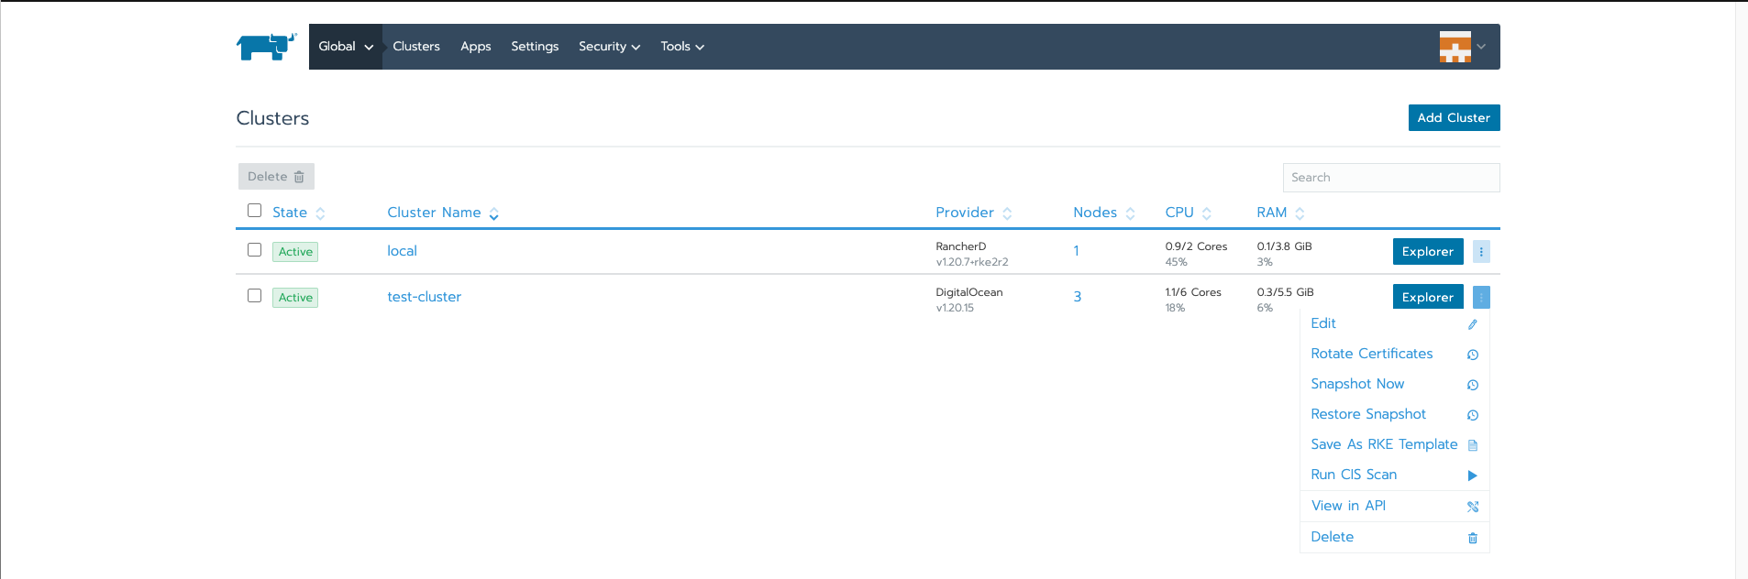Click the trash icon beside Delete in menu
The image size is (1748, 579).
click(x=1472, y=538)
